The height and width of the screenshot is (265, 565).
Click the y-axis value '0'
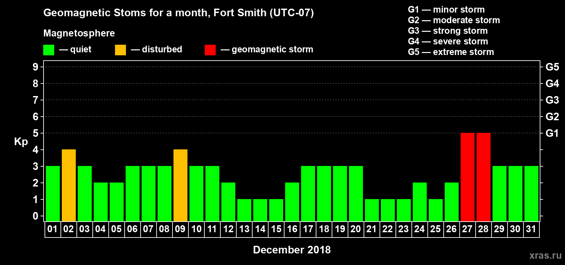[36, 216]
